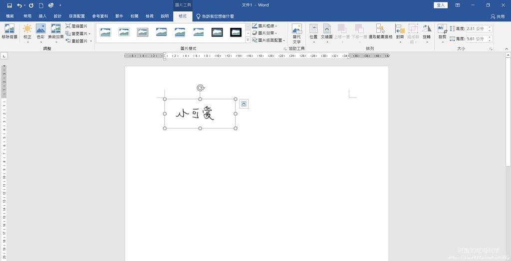Open the undo history dropdown arrow
Screen dimensions: 511x261
[24, 5]
